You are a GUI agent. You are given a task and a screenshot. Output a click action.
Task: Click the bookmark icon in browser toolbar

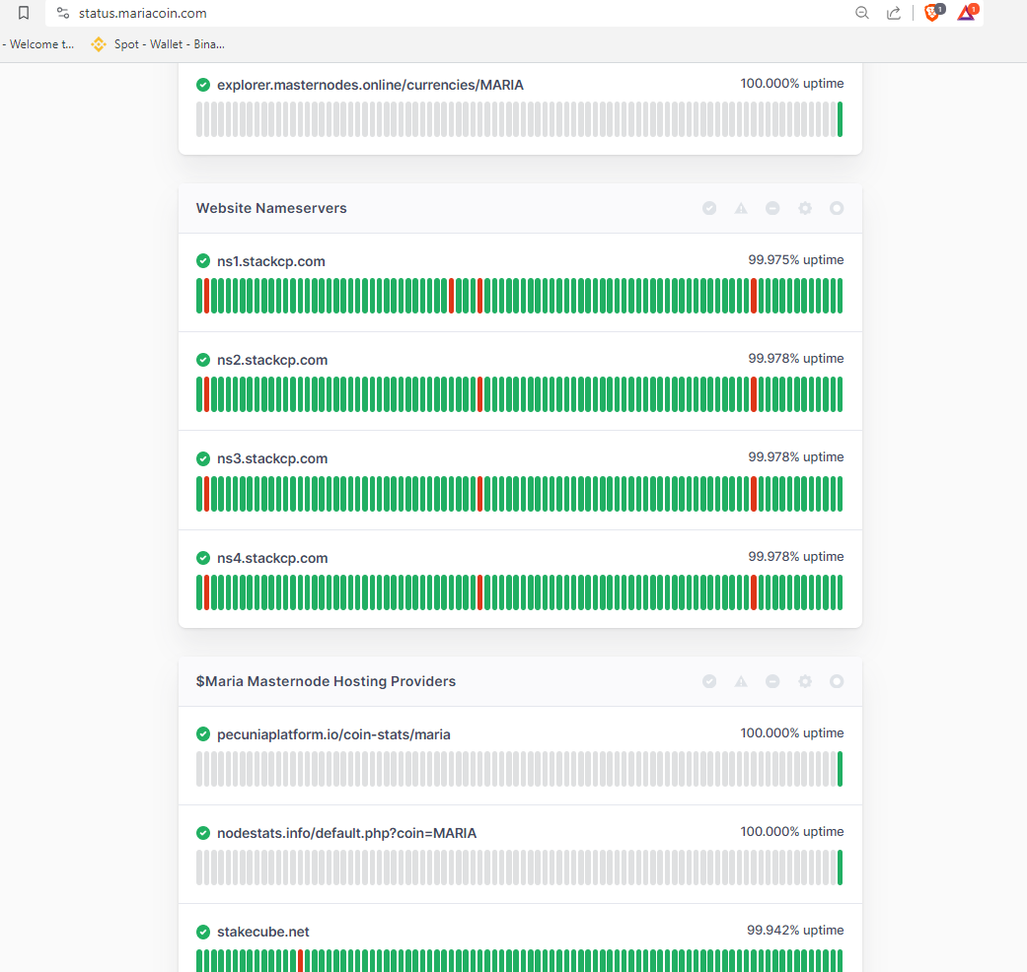point(24,13)
